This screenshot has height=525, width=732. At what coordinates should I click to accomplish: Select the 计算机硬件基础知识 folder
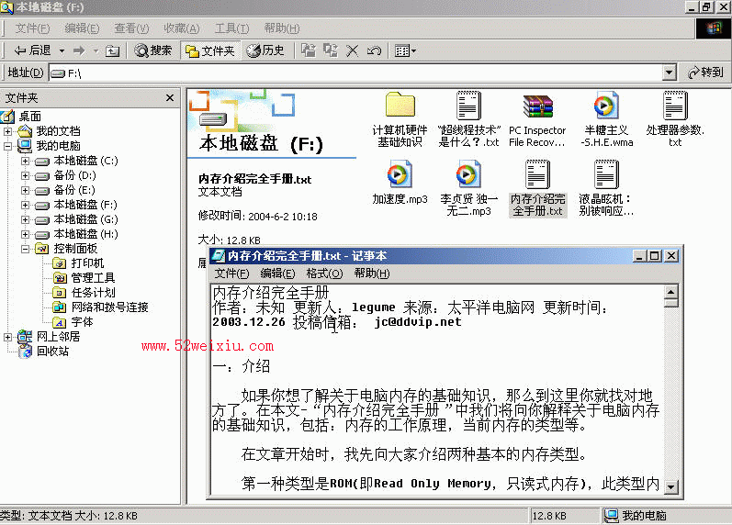(x=400, y=120)
